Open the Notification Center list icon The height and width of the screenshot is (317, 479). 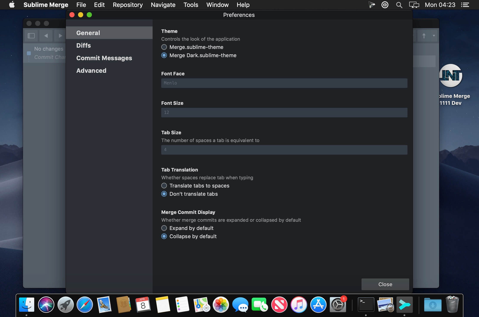pyautogui.click(x=465, y=5)
